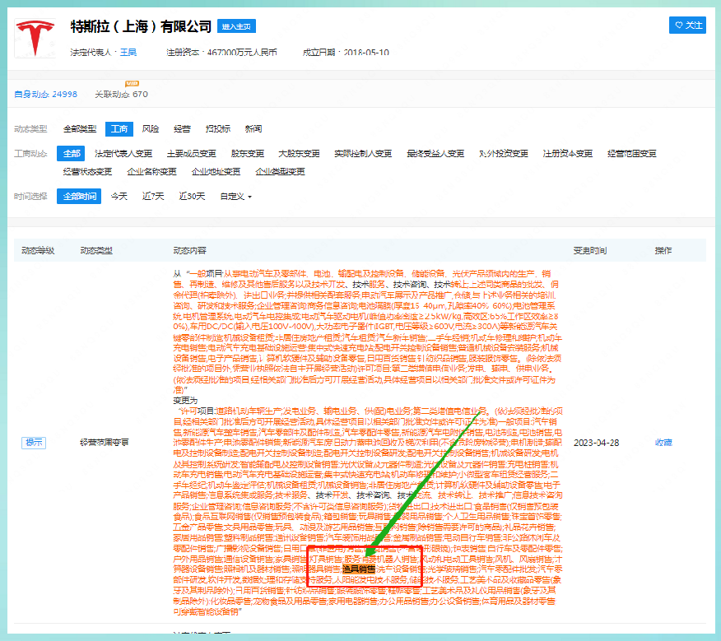Click the 动态等级 column header
Viewport: 721px width, 641px height.
tap(38, 251)
